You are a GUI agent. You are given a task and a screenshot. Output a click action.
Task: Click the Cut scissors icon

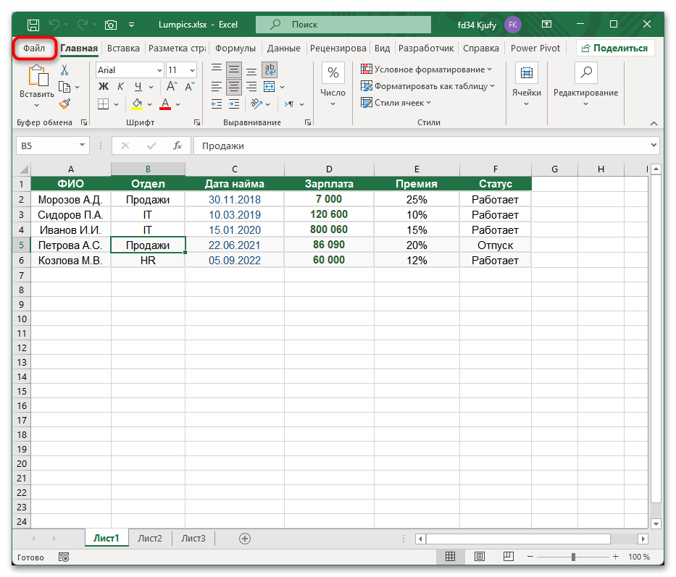(x=64, y=70)
